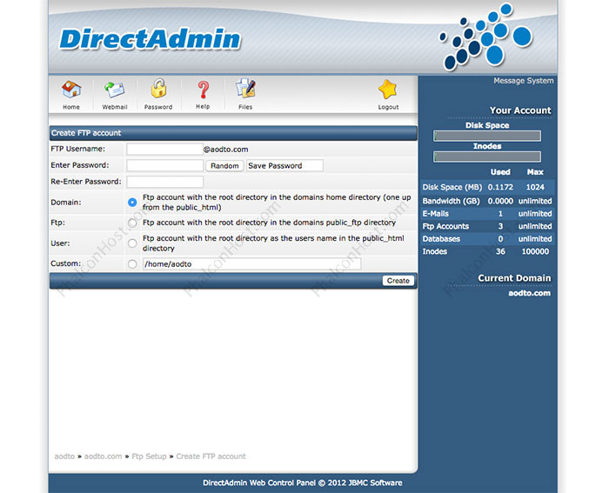Click the Ftp Accounts row label

(445, 226)
